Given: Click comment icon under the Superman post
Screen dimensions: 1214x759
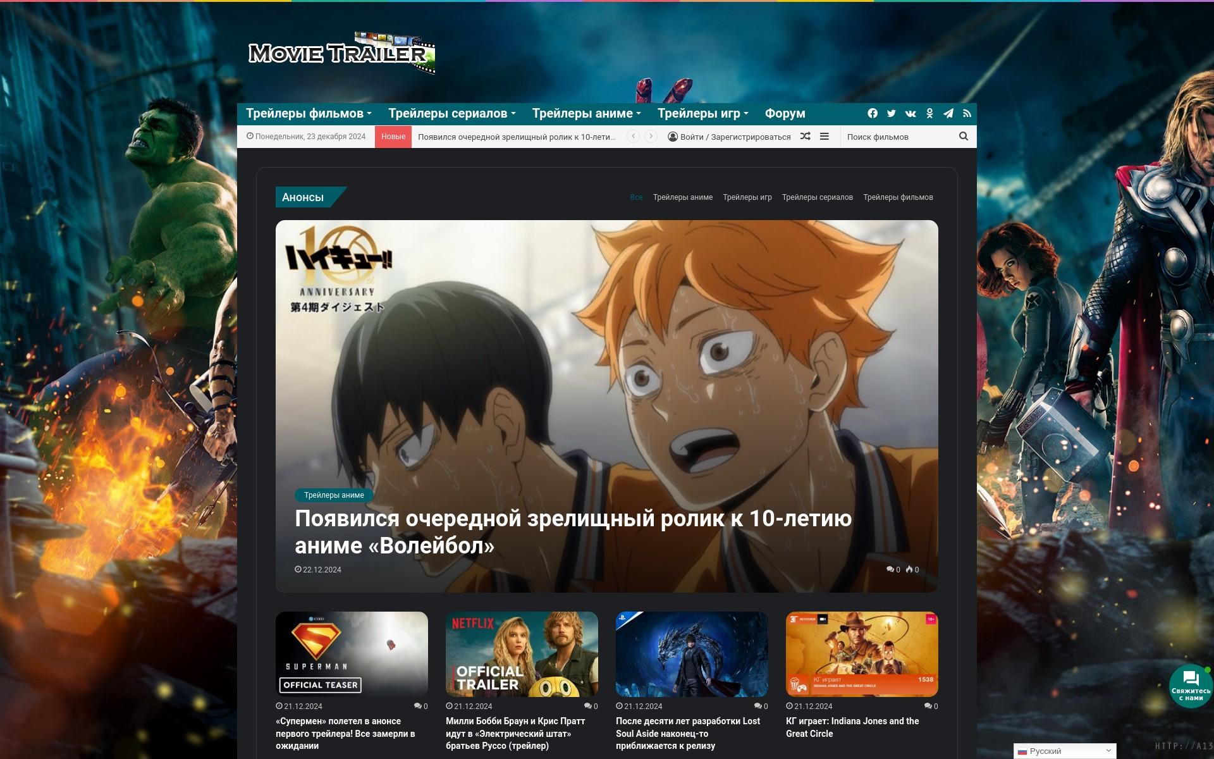Looking at the screenshot, I should click(x=418, y=706).
